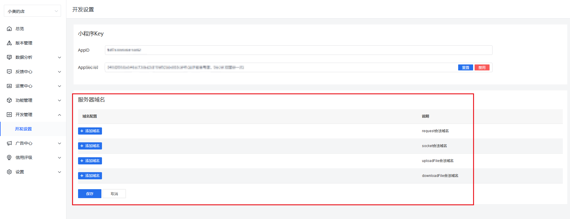The height and width of the screenshot is (219, 570).
Task: Click the 功能管理 cube icon
Action: tap(9, 100)
